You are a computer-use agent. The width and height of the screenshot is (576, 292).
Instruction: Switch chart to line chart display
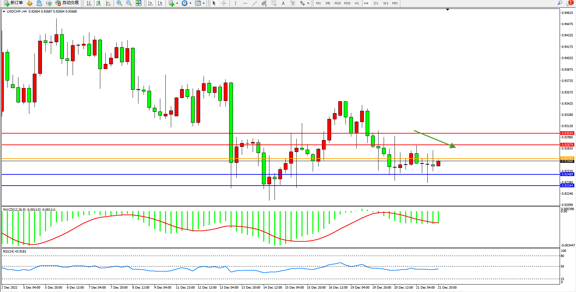(108, 3)
